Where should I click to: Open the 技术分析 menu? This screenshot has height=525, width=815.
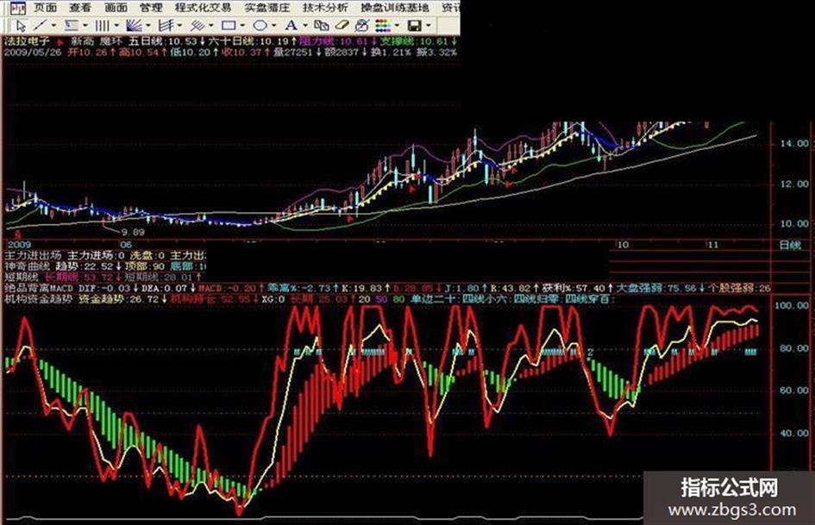tap(325, 8)
